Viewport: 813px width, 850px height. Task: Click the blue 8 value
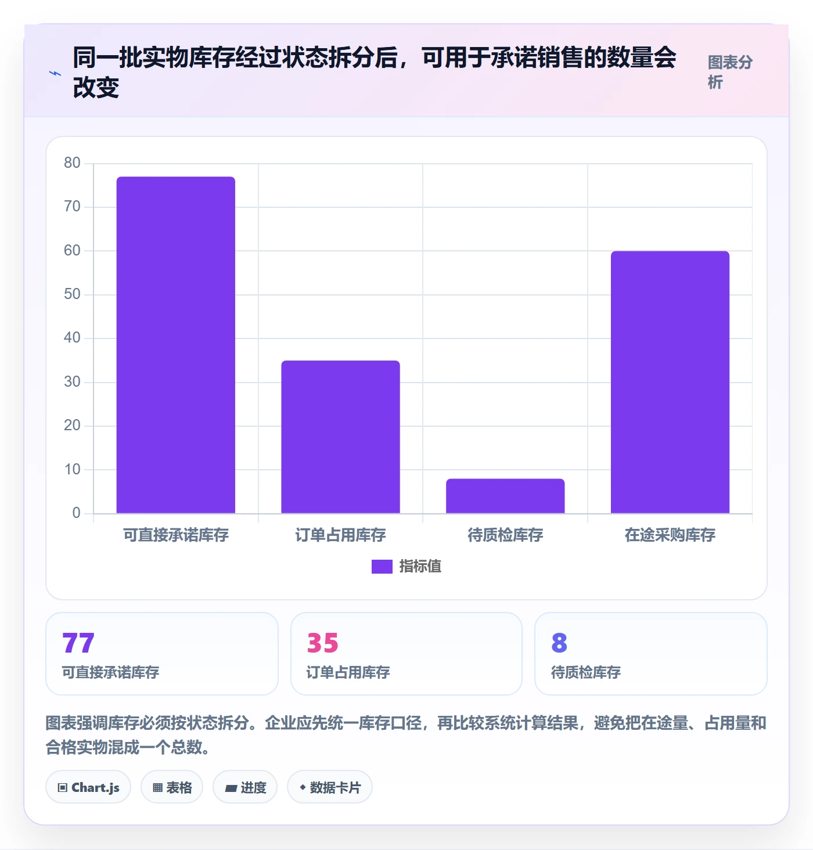pyautogui.click(x=559, y=643)
